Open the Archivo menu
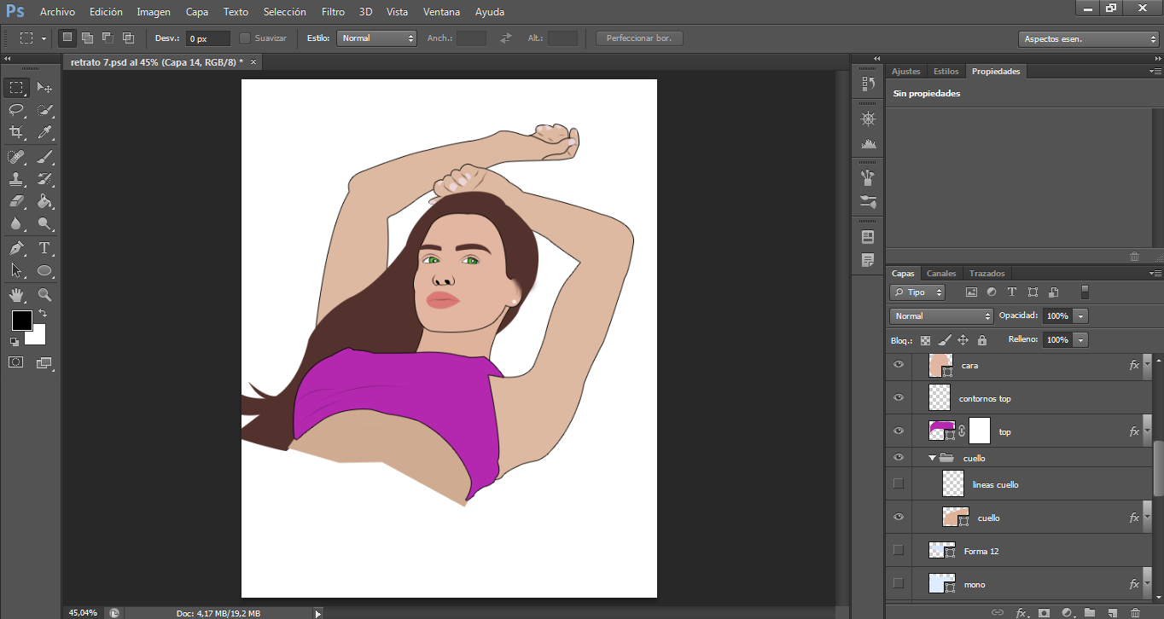Image resolution: width=1164 pixels, height=619 pixels. pyautogui.click(x=57, y=12)
